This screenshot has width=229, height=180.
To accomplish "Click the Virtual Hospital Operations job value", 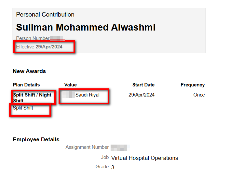I will [x=144, y=158].
